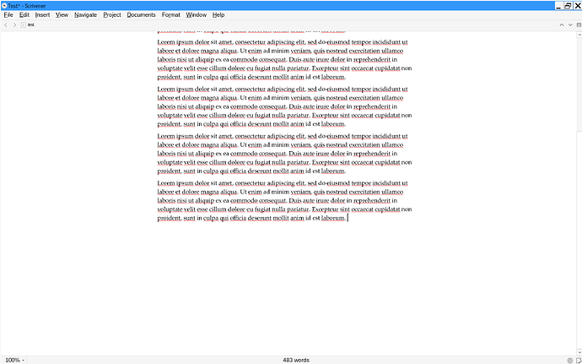Go to next document down chevron
582x364 pixels.
click(x=570, y=24)
